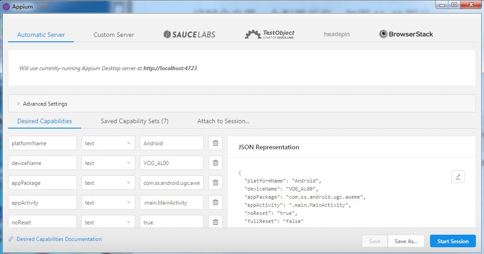Select the Sauce Labs server tab
The width and height of the screenshot is (484, 254).
pos(189,34)
